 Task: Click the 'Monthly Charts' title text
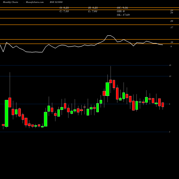coord(10,2)
